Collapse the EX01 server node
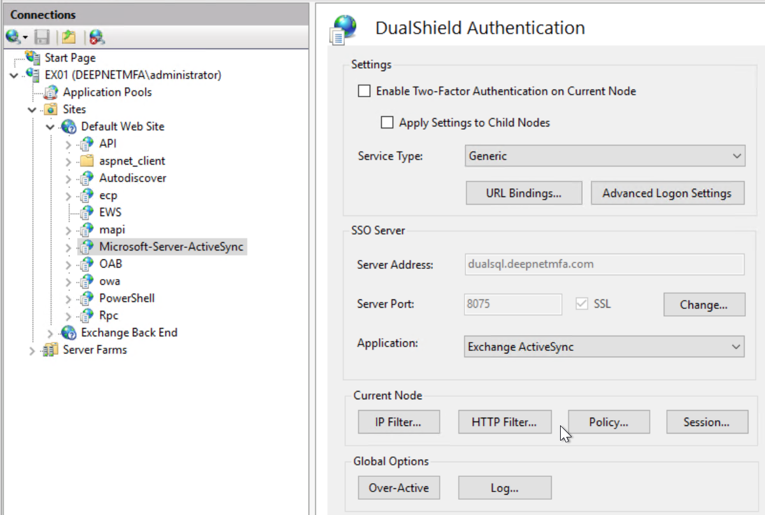Viewport: 765px width, 515px height. (x=15, y=76)
